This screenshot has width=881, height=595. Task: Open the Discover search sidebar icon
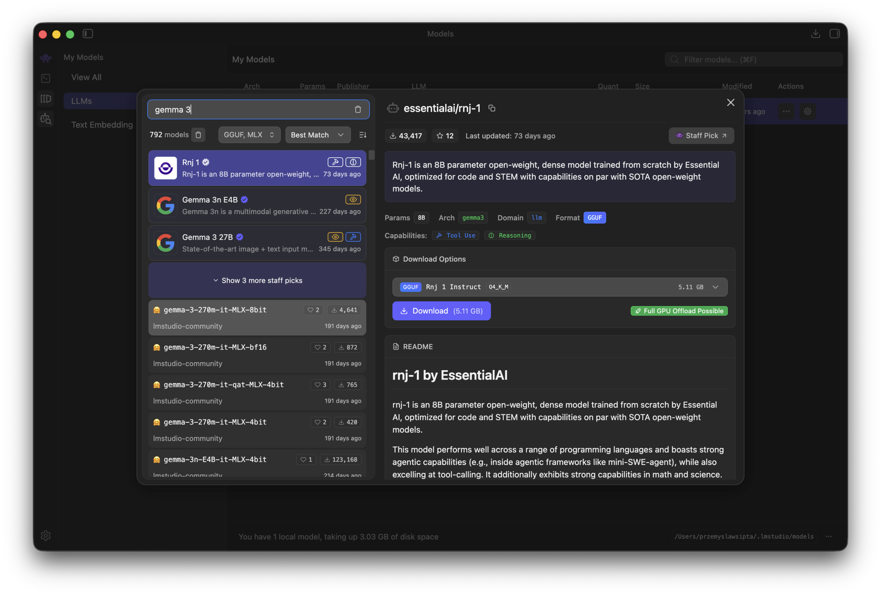[x=46, y=119]
